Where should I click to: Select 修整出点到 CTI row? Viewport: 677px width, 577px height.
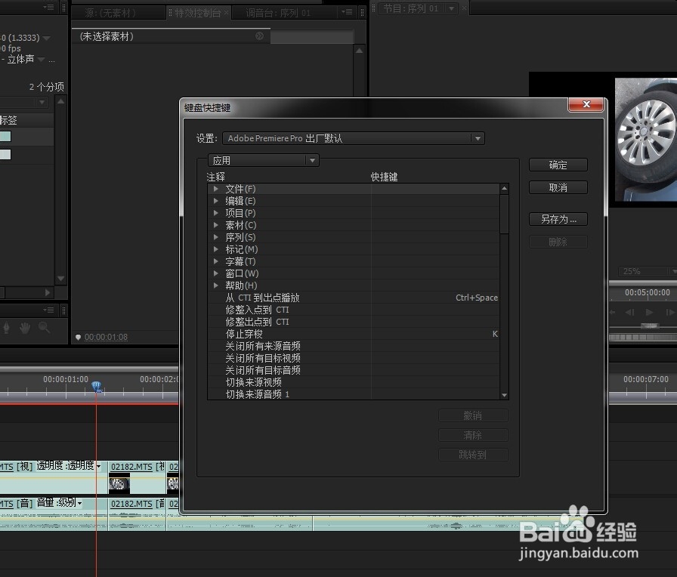353,322
